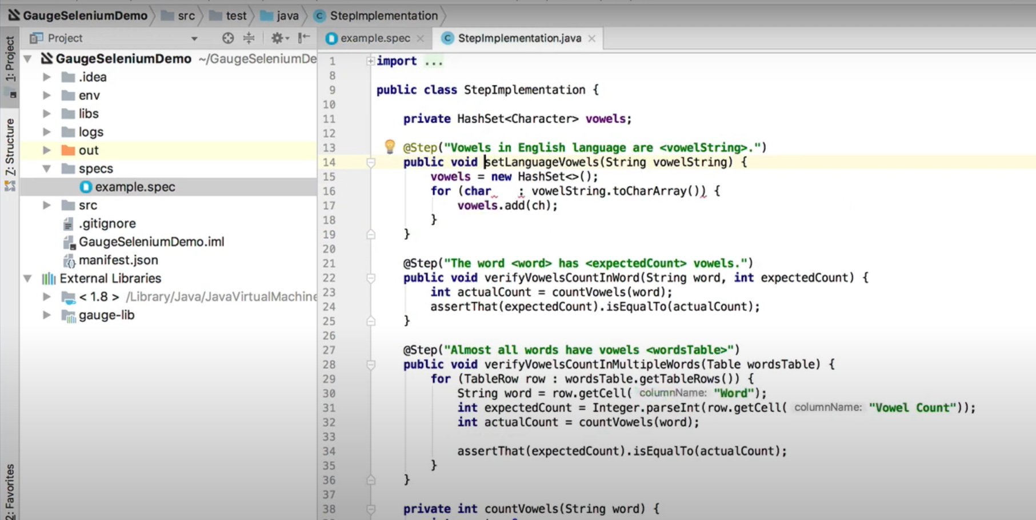Collapse the External Libraries node

(x=27, y=278)
